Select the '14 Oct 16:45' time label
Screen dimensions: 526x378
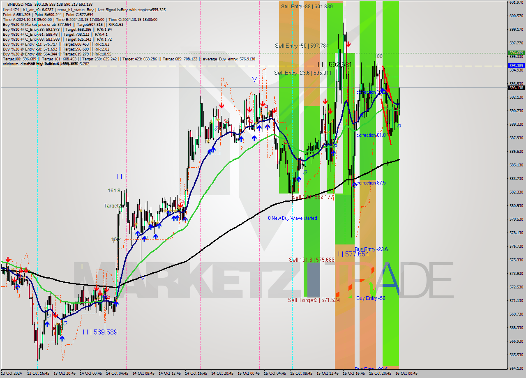click(x=196, y=373)
